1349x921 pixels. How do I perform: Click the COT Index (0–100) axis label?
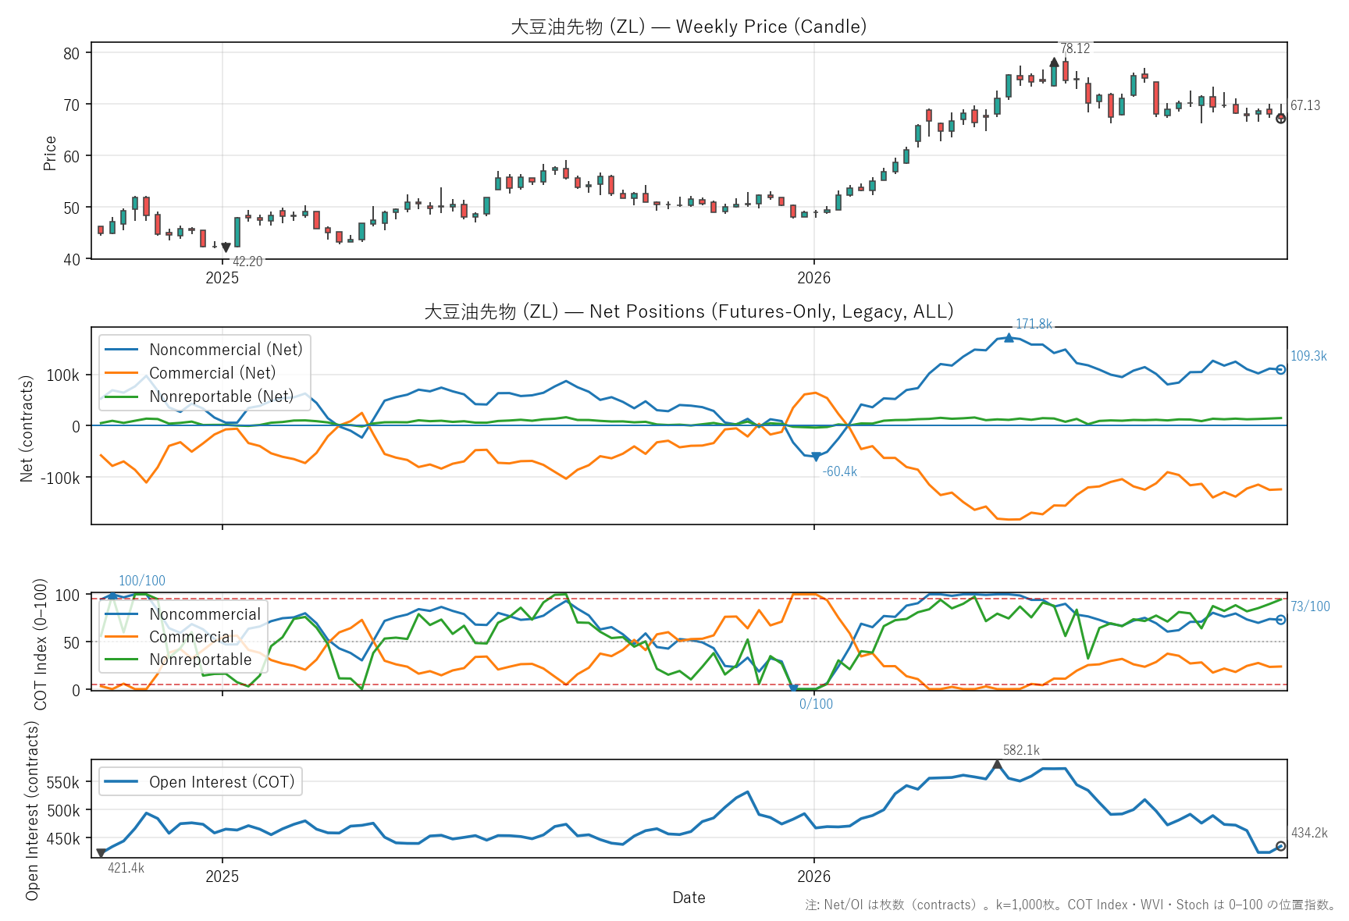41,644
